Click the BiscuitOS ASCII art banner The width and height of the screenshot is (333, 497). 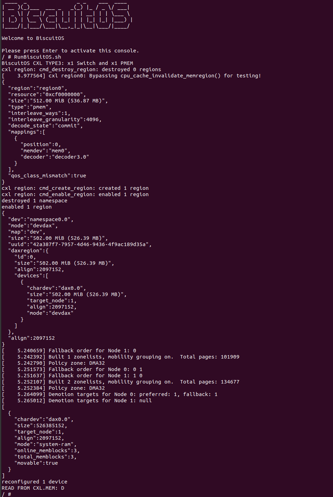66,16
